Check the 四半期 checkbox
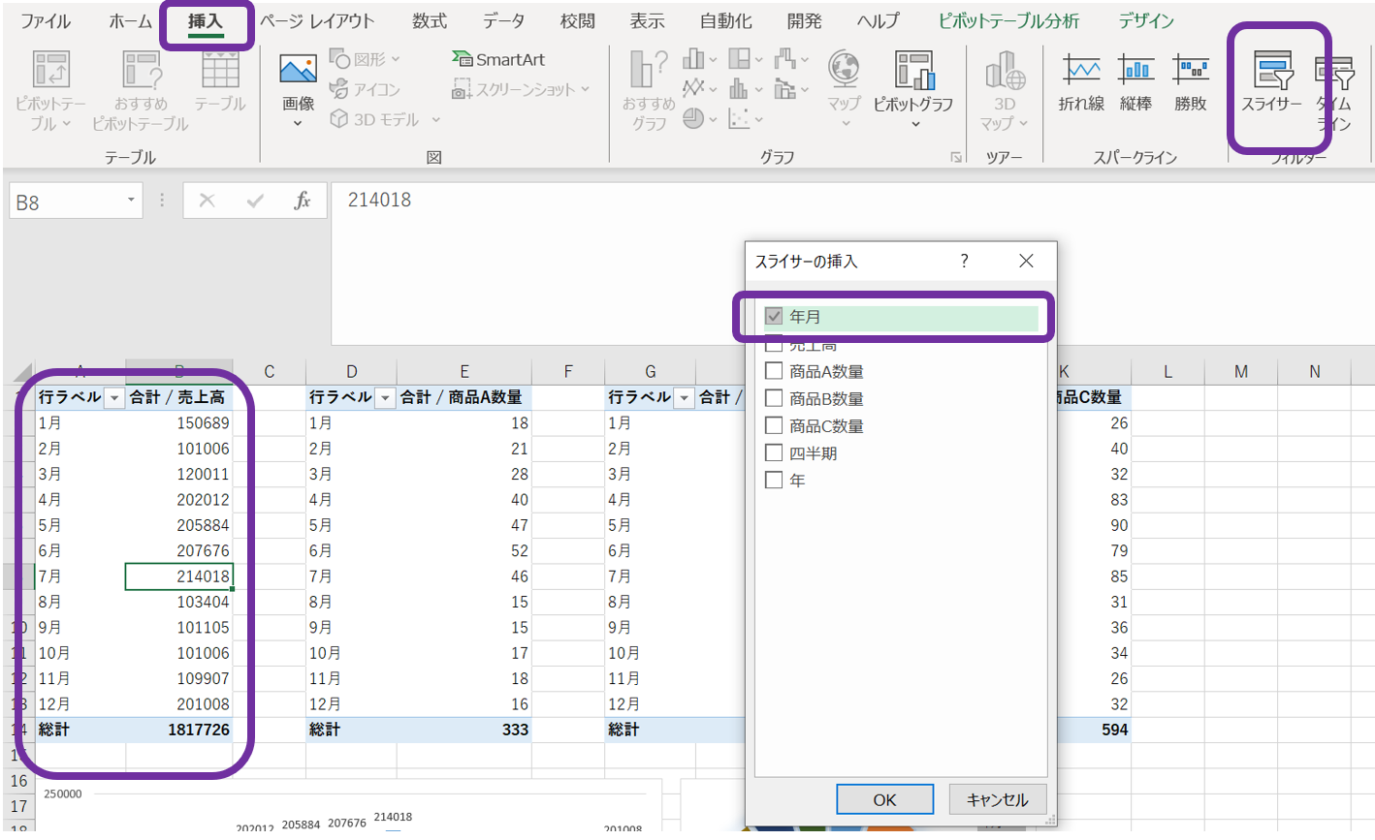The height and width of the screenshot is (840, 1375). pos(774,452)
